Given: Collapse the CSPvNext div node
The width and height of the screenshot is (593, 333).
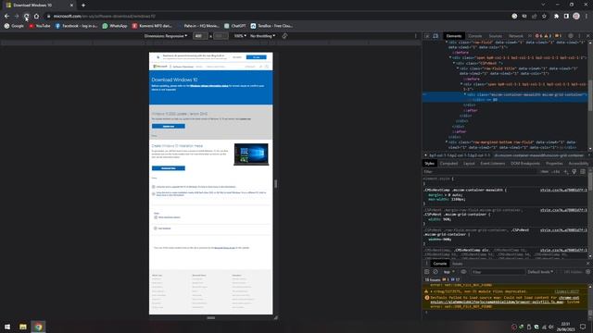Looking at the screenshot, I should [454, 63].
